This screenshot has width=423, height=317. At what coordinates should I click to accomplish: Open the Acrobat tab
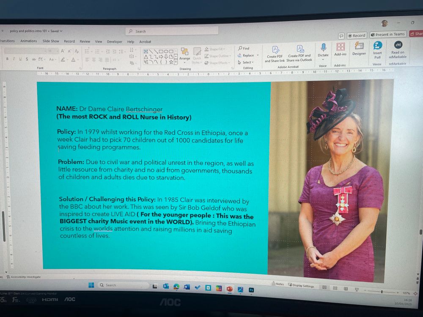145,42
